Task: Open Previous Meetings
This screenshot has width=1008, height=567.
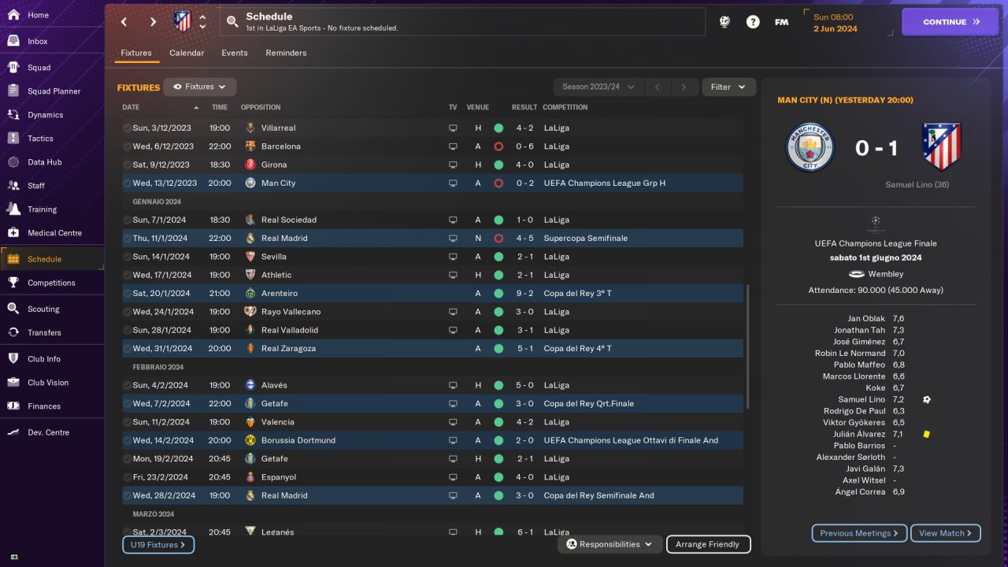Action: pyautogui.click(x=859, y=533)
